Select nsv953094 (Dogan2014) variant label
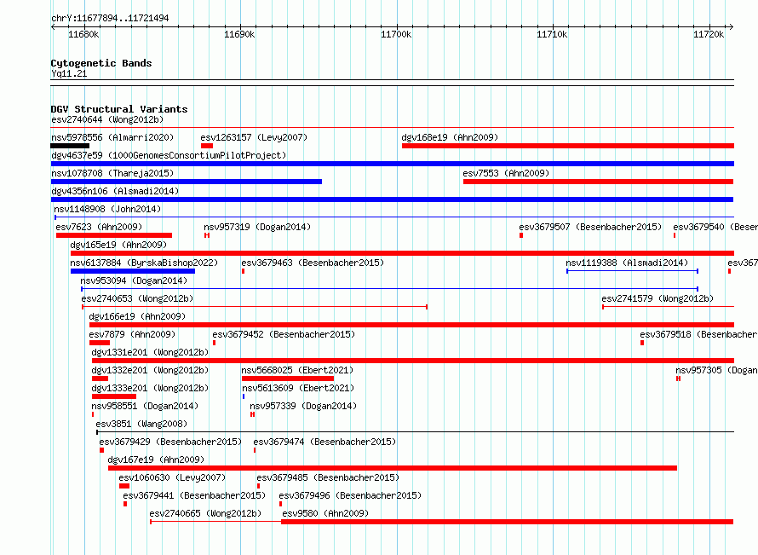Image resolution: width=758 pixels, height=555 pixels. (x=134, y=280)
